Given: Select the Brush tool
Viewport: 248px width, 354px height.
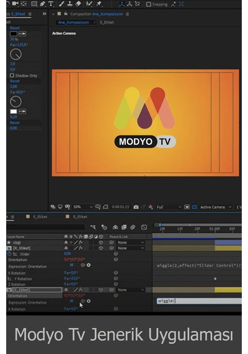Looking at the screenshot, I should coord(61,4).
